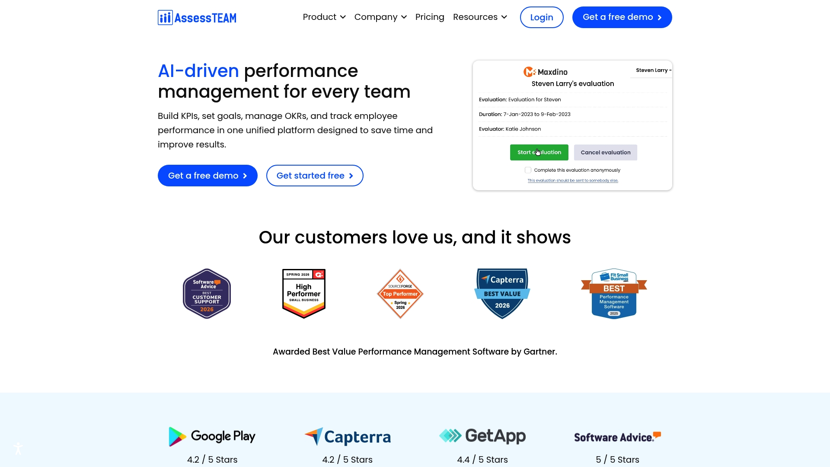Open 'This evaluation should be sent to somebody else' link
Viewport: 830px width, 467px height.
573,181
